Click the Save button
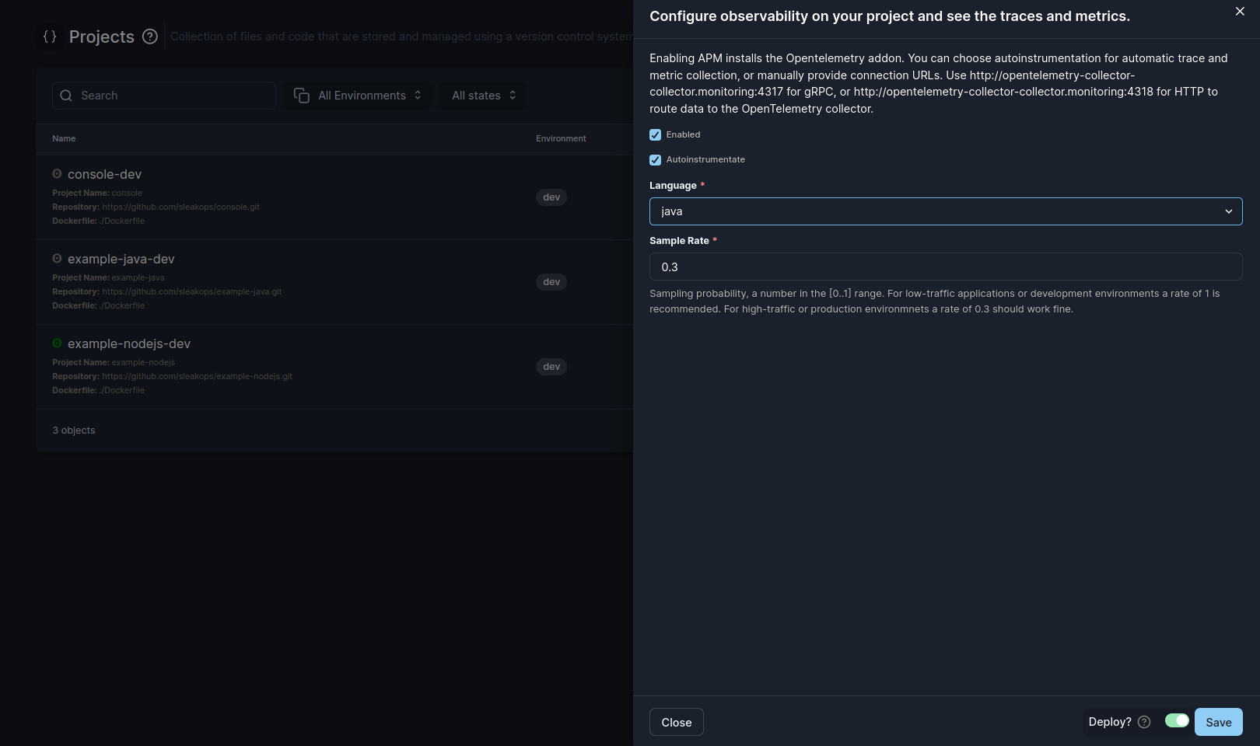The image size is (1260, 746). click(x=1218, y=722)
